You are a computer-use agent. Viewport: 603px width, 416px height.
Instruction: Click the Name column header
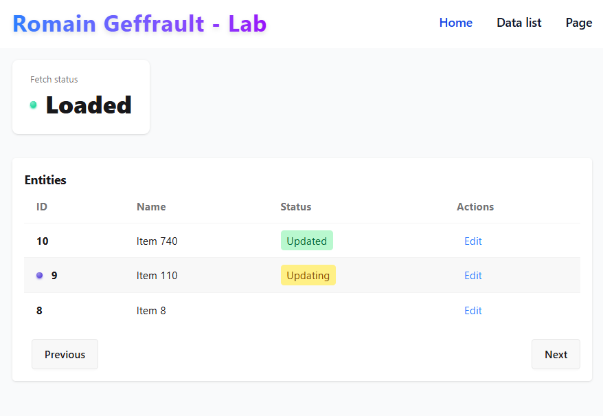coord(151,207)
